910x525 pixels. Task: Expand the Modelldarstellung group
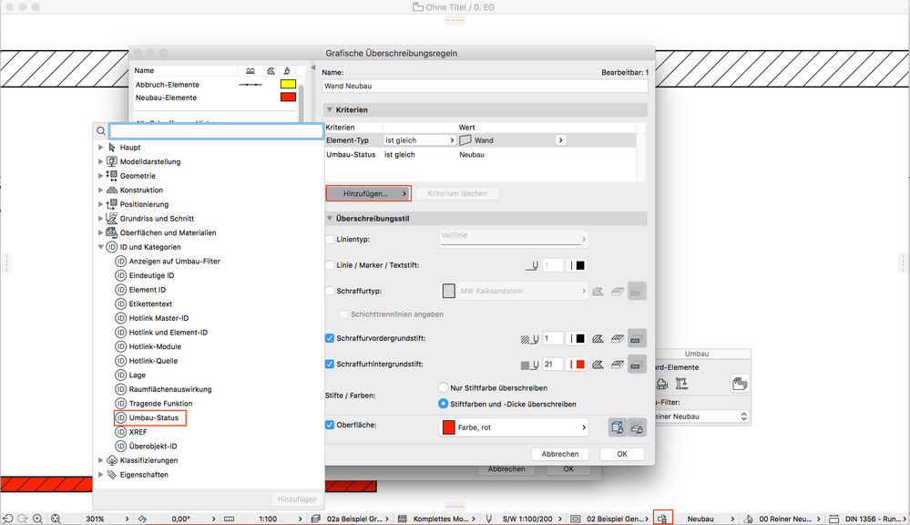100,161
